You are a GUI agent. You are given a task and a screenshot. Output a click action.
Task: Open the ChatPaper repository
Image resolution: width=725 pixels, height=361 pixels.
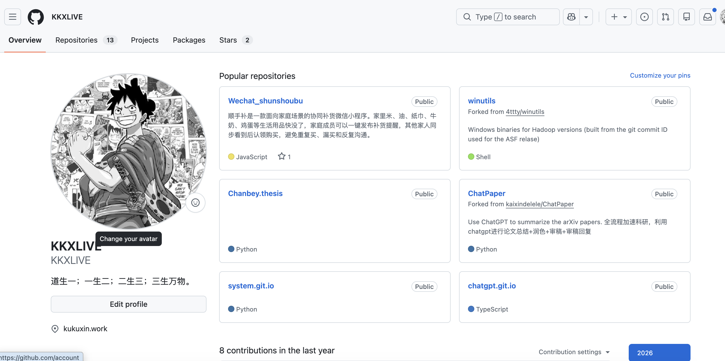[487, 193]
